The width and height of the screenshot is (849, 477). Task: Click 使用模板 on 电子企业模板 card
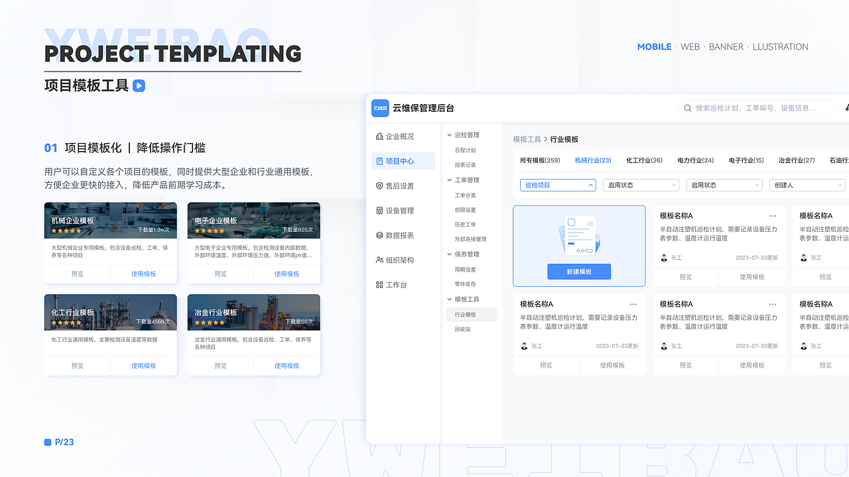287,274
